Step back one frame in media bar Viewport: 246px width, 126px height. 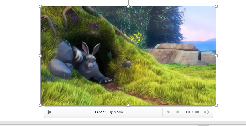coord(168,112)
